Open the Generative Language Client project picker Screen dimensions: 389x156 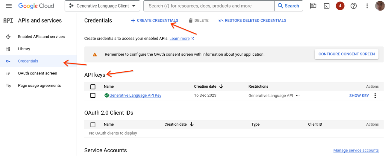102,6
